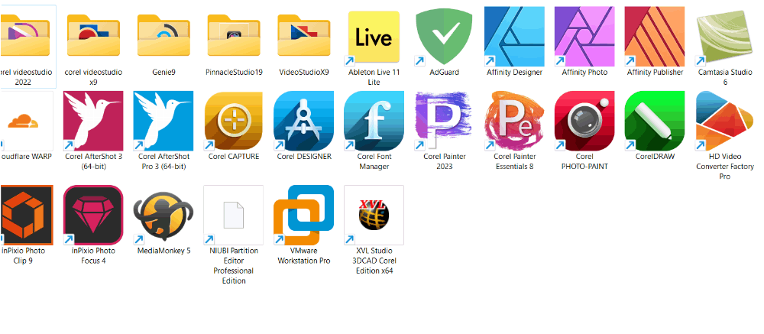Select the Affinity Designer icon
This screenshot has height=334, width=764.
point(514,37)
